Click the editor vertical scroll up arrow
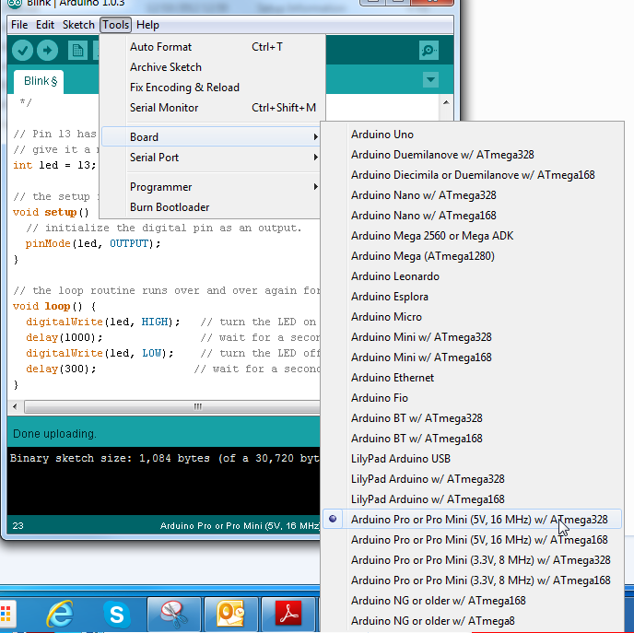This screenshot has width=634, height=633. (446, 102)
